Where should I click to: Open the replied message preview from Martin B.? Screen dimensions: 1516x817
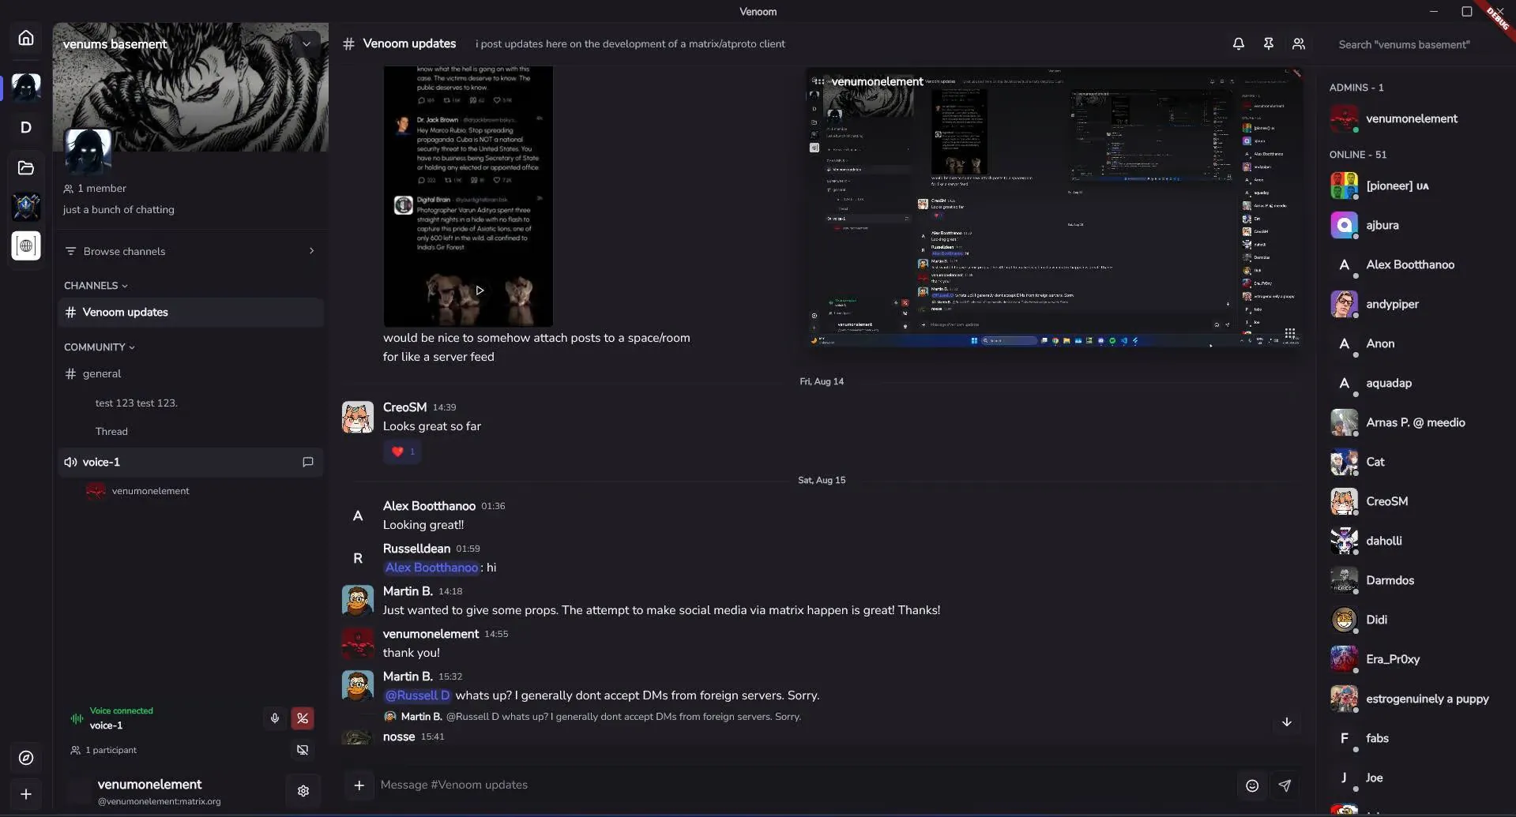pyautogui.click(x=592, y=717)
